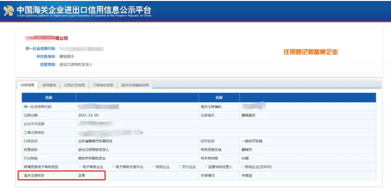This screenshot has height=191, width=391.
Task: Click the 聊城海关 value next to 所在地海关
Action: tap(66, 56)
